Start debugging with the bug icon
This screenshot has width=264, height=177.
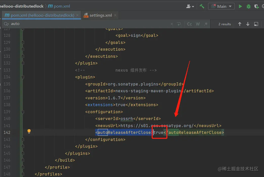[x=248, y=6]
